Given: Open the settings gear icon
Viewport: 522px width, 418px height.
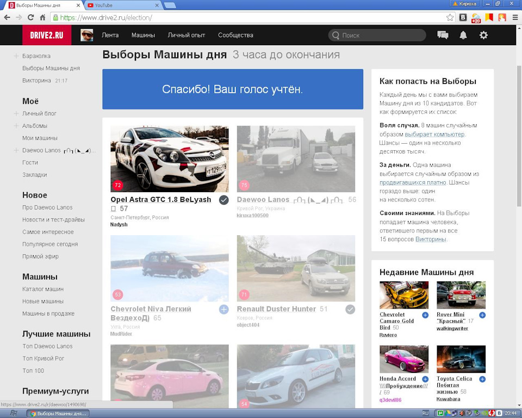Looking at the screenshot, I should (x=483, y=35).
